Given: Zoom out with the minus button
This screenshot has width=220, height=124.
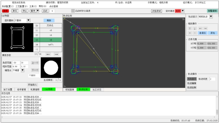Looking at the screenshot, I should [x=195, y=33].
